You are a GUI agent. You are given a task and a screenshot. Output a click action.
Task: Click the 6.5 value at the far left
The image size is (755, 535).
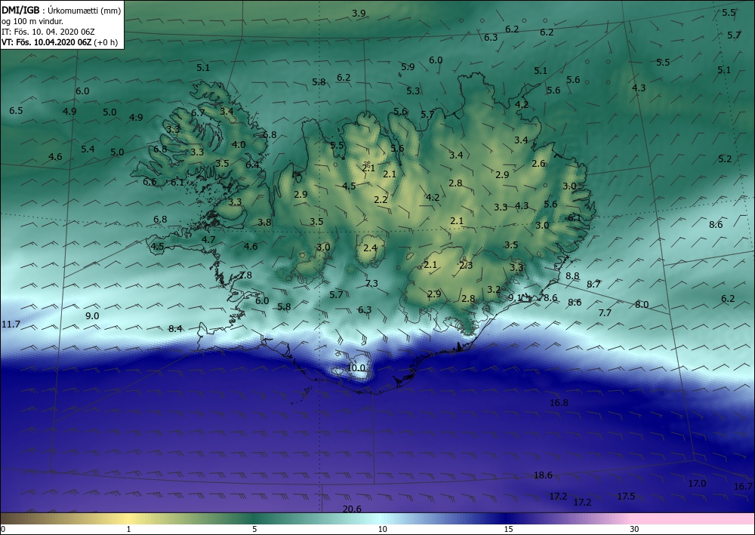[16, 111]
